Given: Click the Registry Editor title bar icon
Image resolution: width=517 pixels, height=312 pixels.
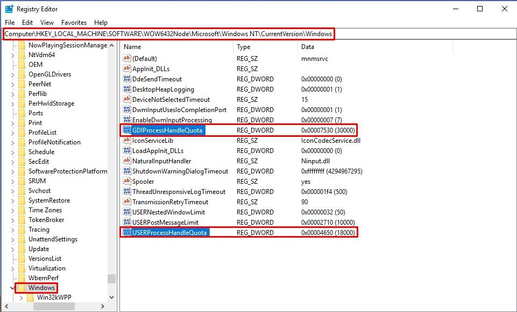Looking at the screenshot, I should pos(9,9).
